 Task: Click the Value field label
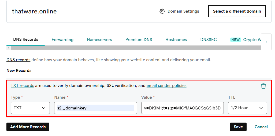point(147,97)
